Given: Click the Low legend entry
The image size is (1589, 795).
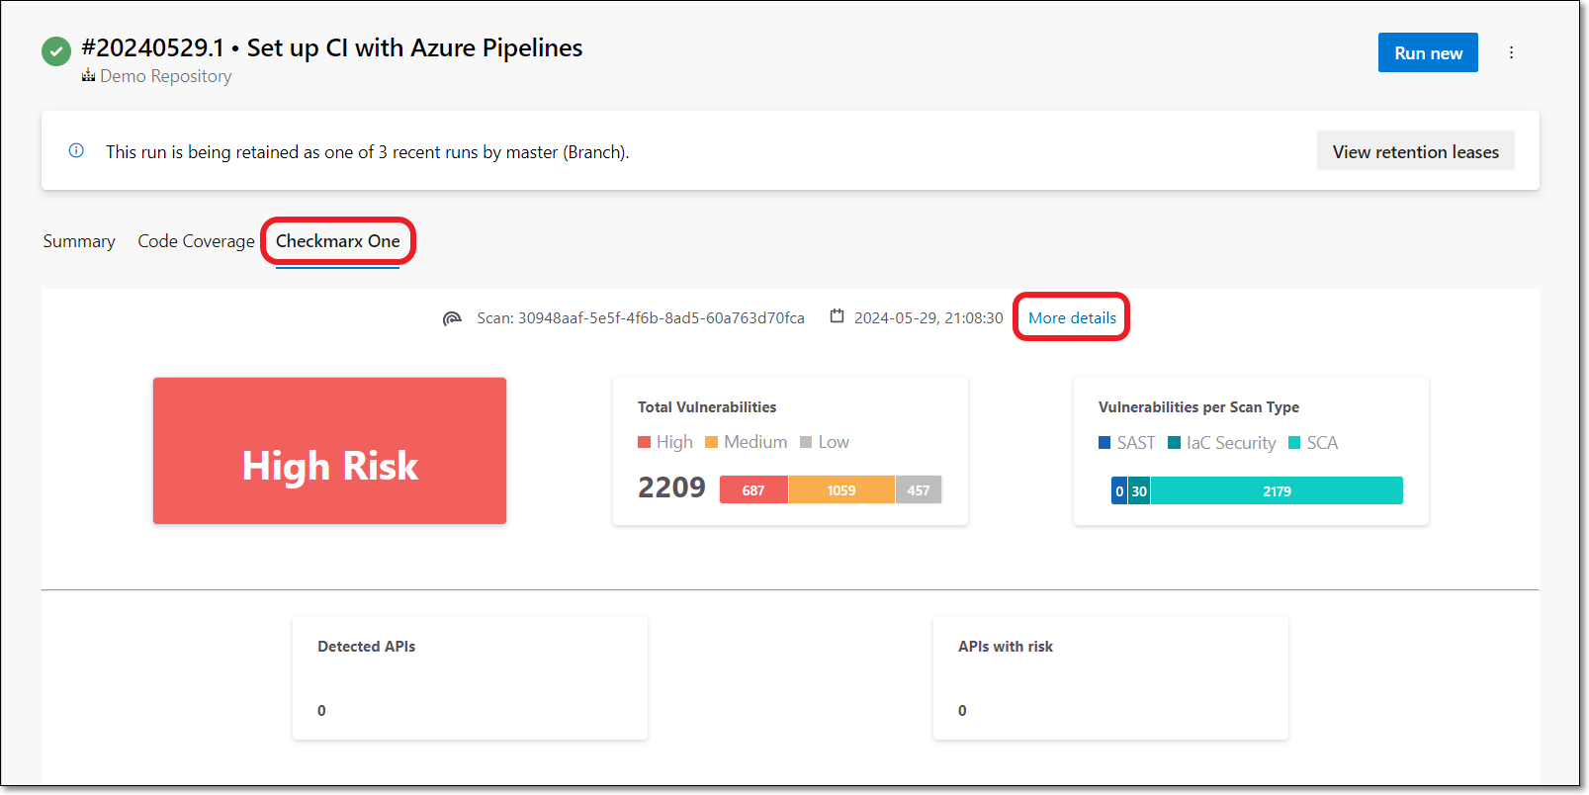Looking at the screenshot, I should (825, 442).
